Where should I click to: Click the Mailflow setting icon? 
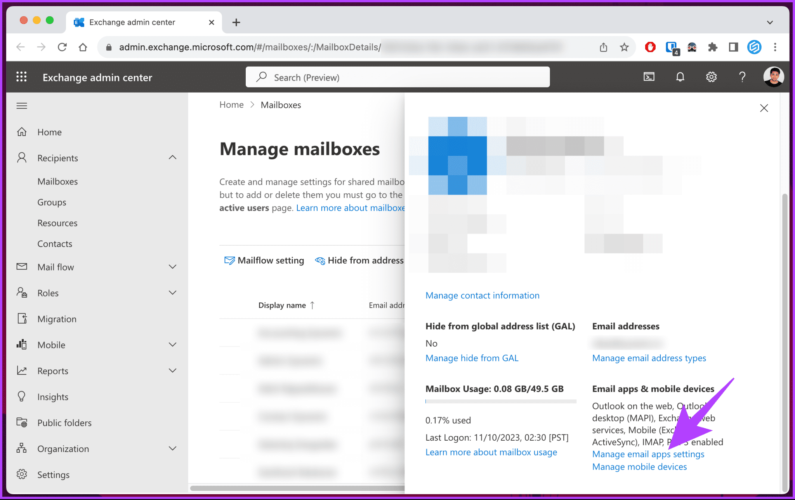pos(229,260)
